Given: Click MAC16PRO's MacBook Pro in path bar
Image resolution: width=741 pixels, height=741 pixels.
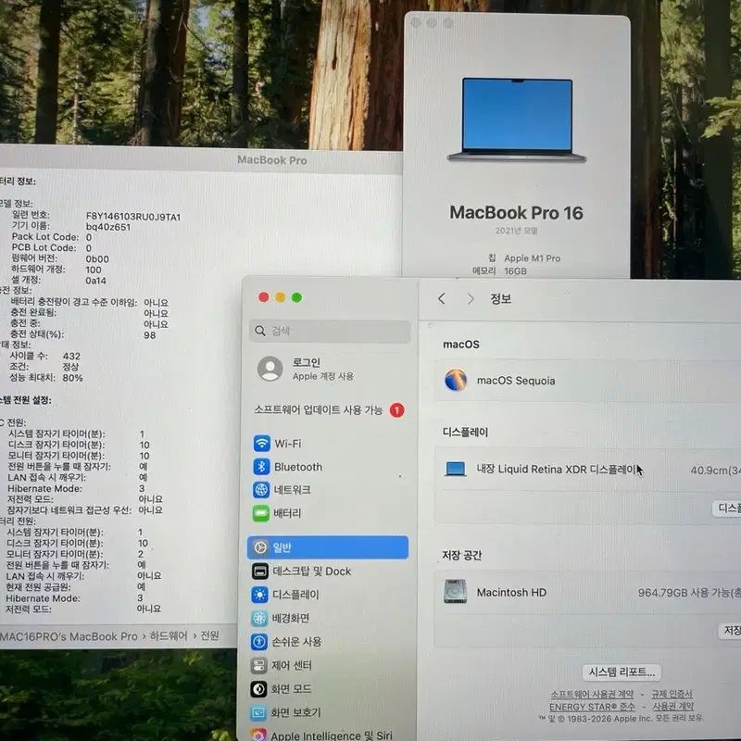Looking at the screenshot, I should click(x=69, y=636).
